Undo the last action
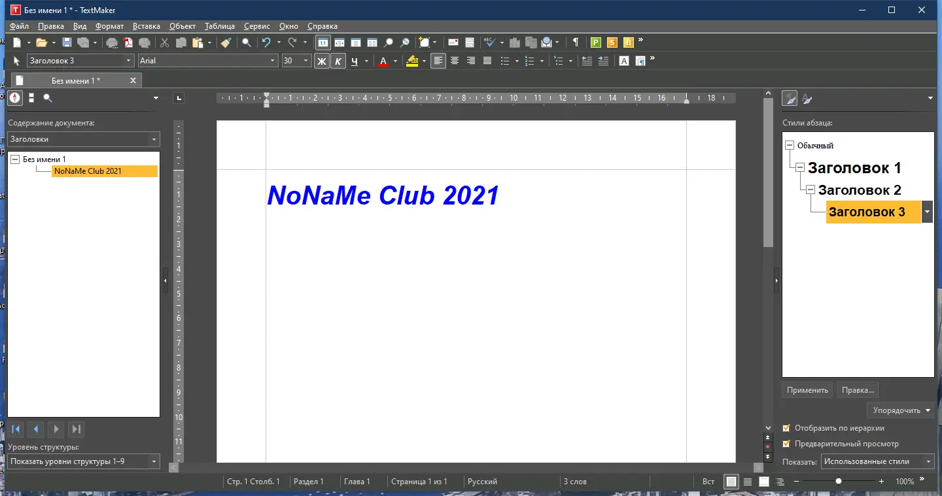The width and height of the screenshot is (942, 496). [x=266, y=42]
